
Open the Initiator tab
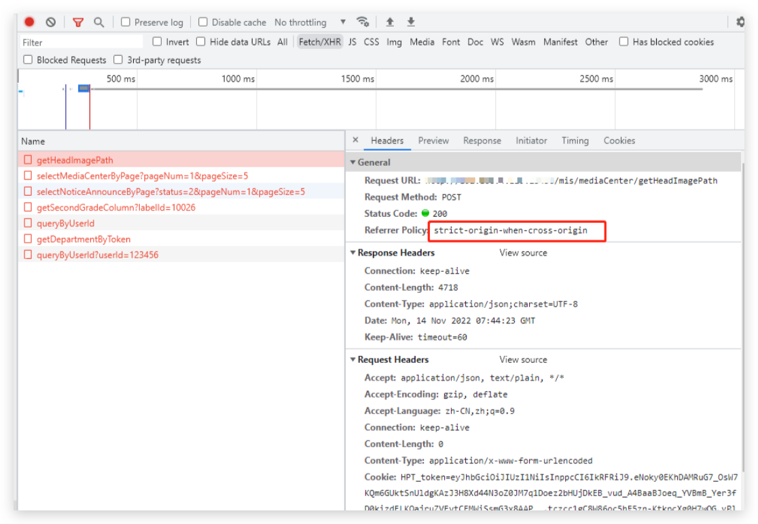point(531,140)
